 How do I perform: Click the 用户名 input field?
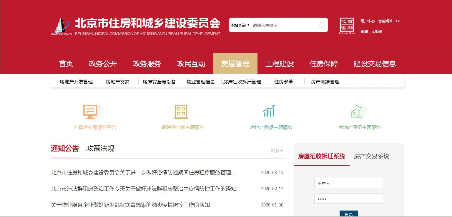pyautogui.click(x=349, y=183)
